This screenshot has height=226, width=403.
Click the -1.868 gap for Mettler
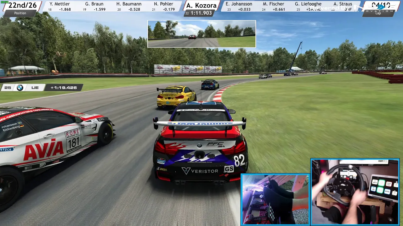coord(64,9)
